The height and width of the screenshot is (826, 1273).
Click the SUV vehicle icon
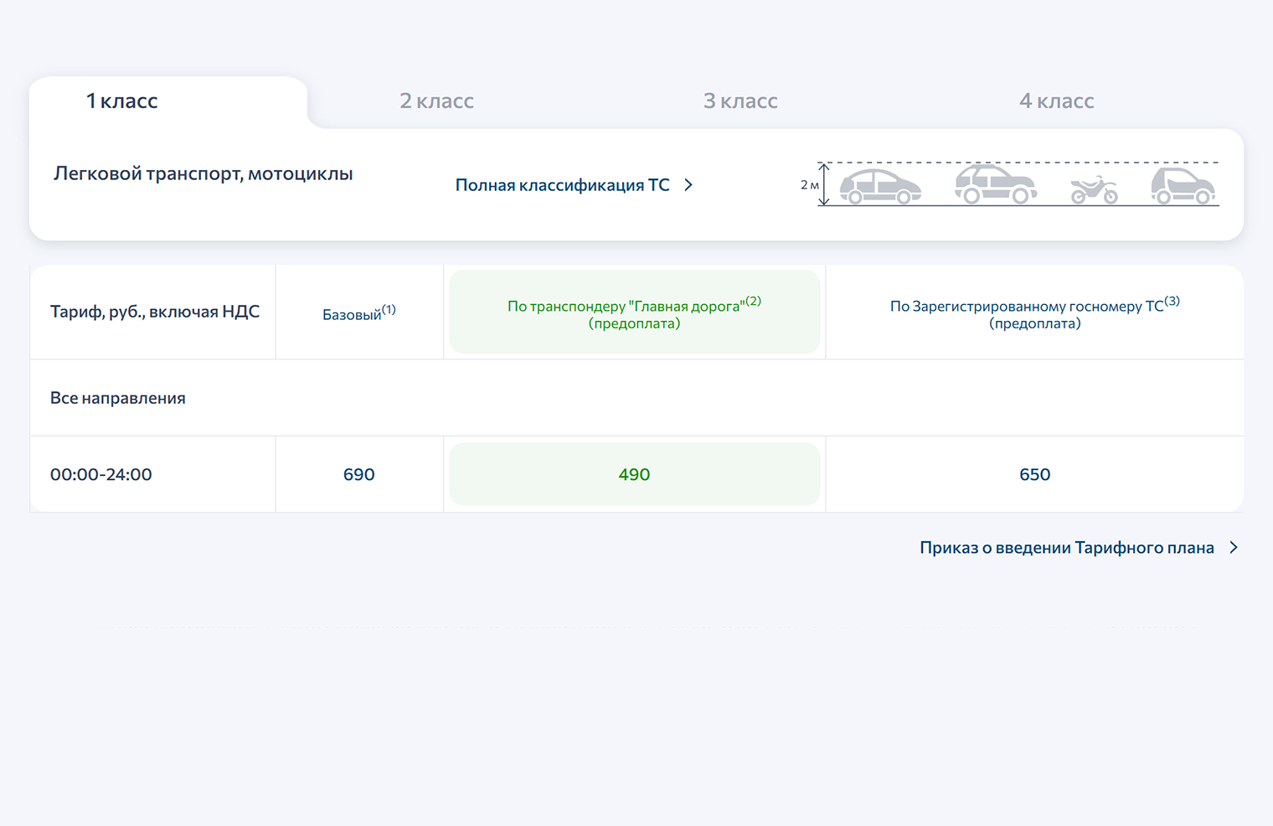[996, 184]
